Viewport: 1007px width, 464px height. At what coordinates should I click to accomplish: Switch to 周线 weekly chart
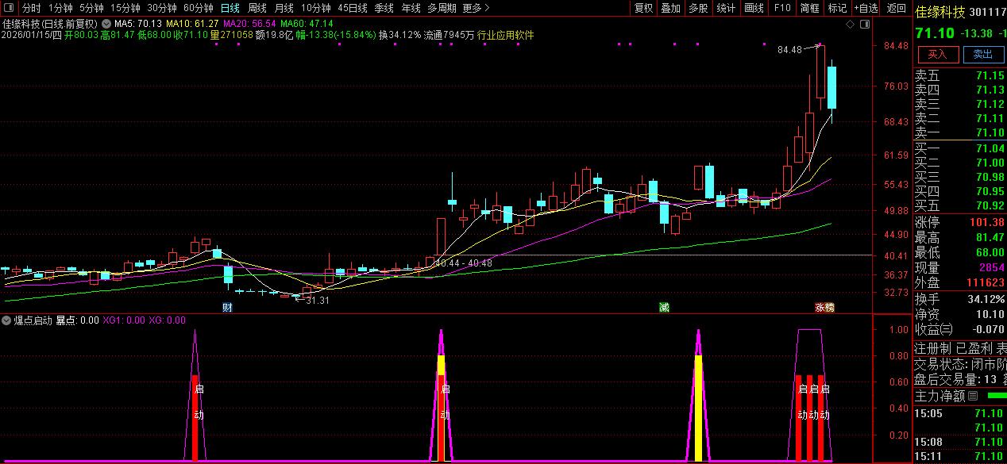257,8
